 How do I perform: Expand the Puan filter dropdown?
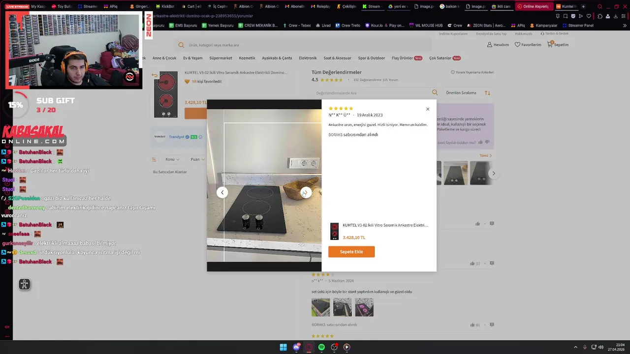(x=197, y=159)
